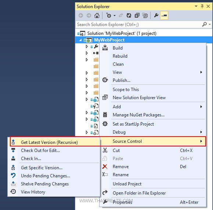This screenshot has height=210, width=213.
Task: Click the Check In upload icon
Action: (13, 158)
